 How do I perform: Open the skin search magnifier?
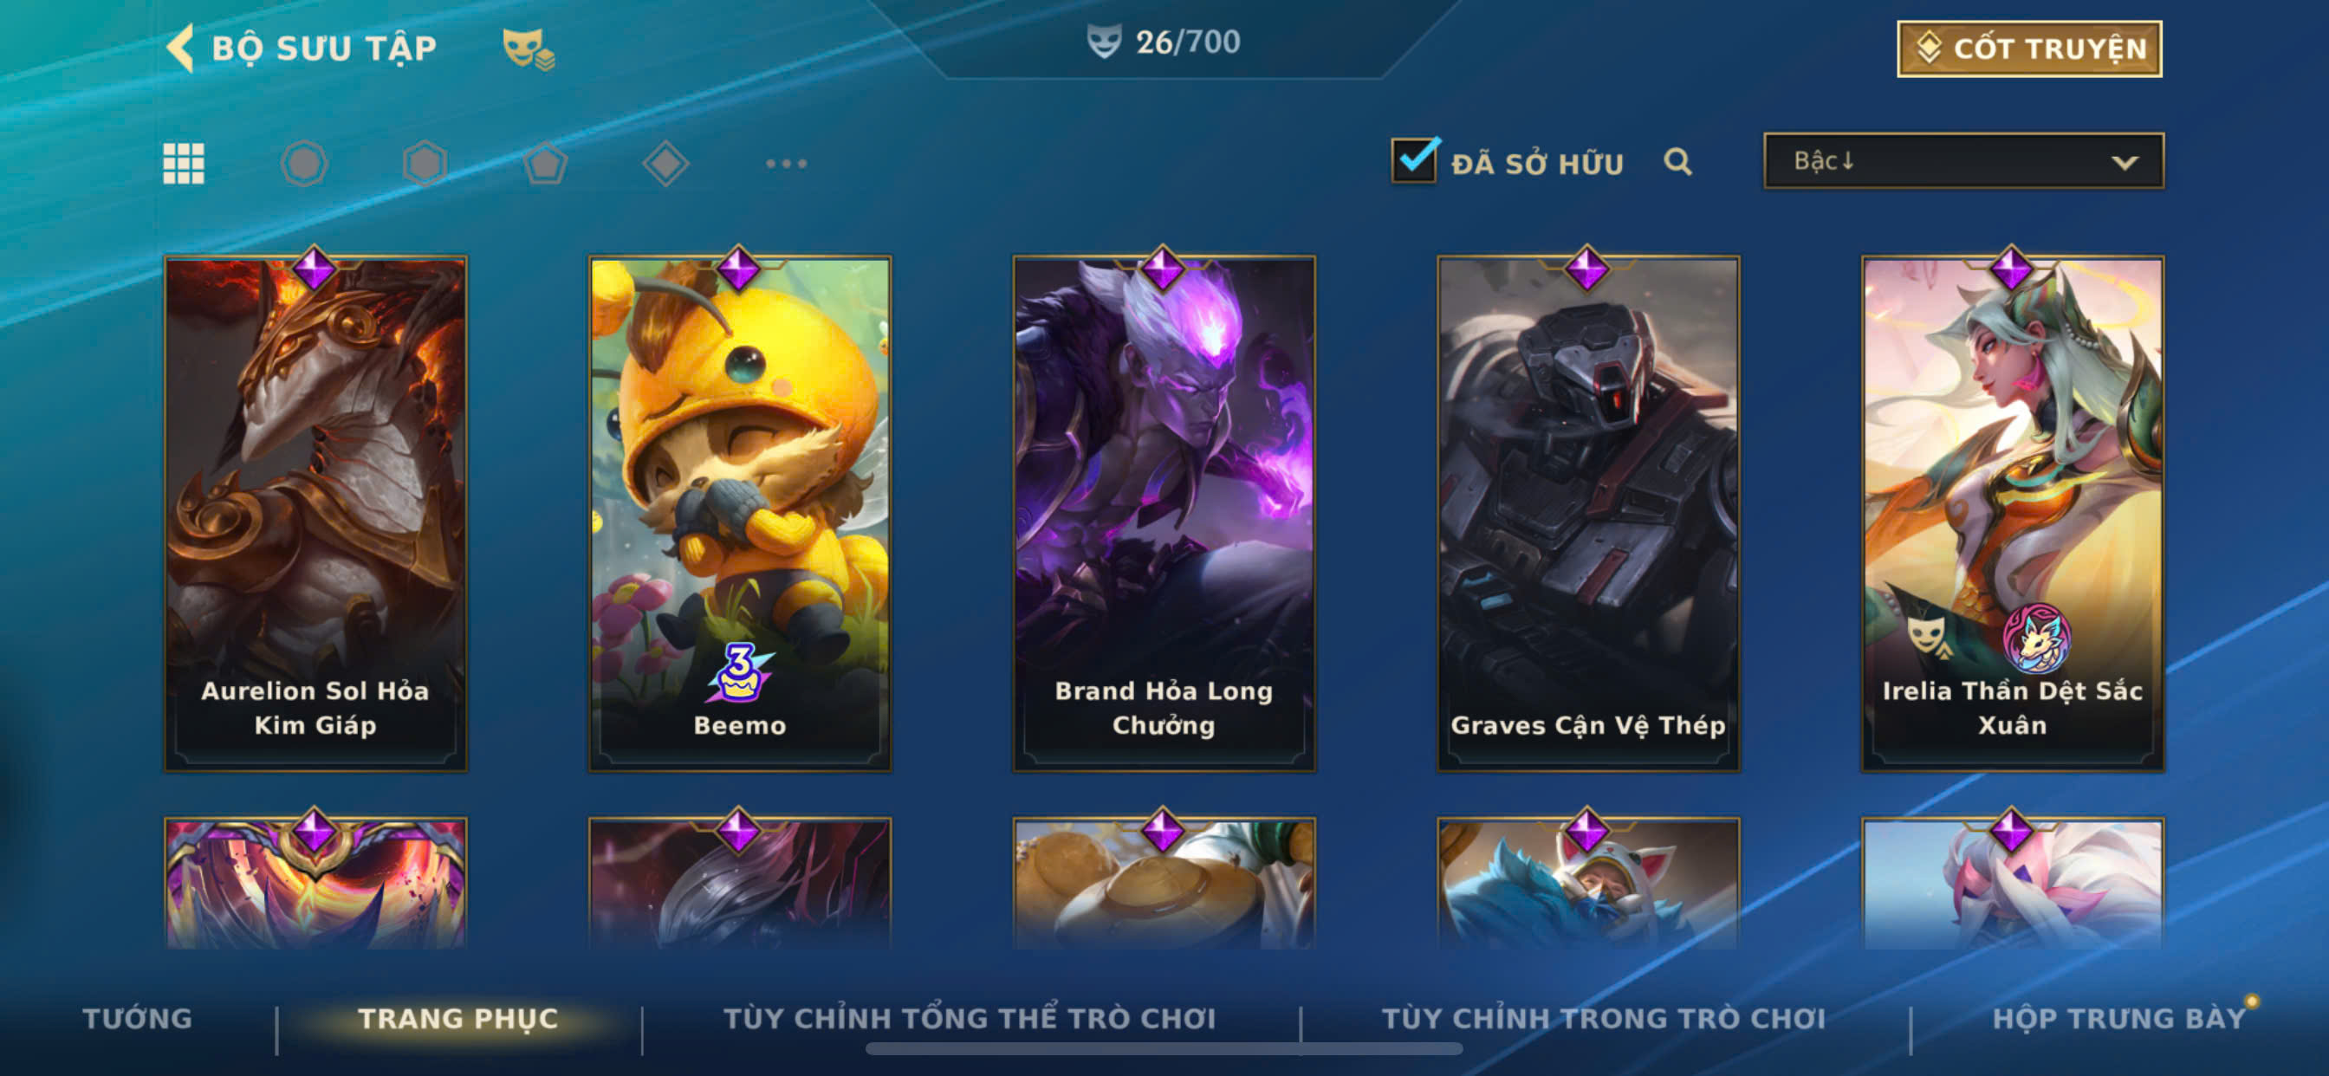pyautogui.click(x=1678, y=162)
